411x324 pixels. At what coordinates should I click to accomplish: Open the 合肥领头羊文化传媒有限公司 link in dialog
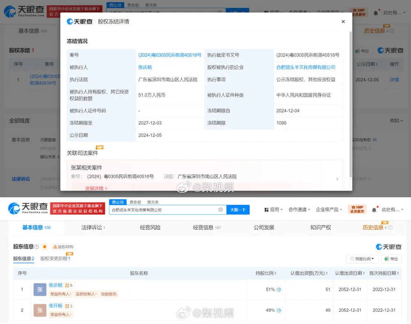click(x=306, y=67)
